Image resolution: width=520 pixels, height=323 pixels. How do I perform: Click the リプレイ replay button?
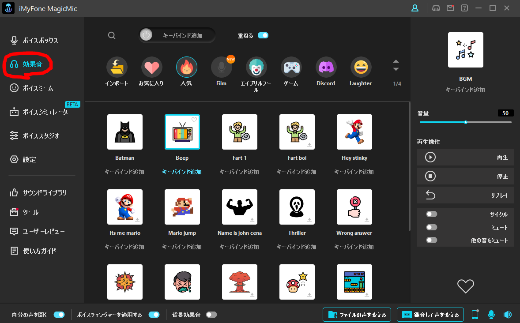pos(465,195)
